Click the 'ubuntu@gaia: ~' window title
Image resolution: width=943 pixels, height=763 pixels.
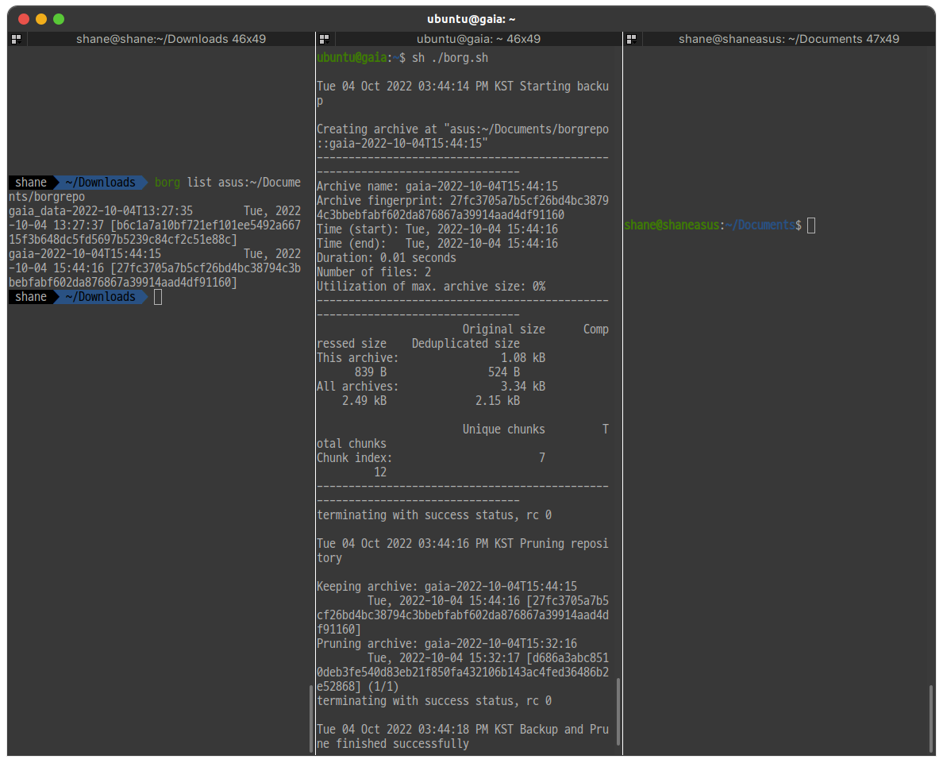tap(471, 19)
